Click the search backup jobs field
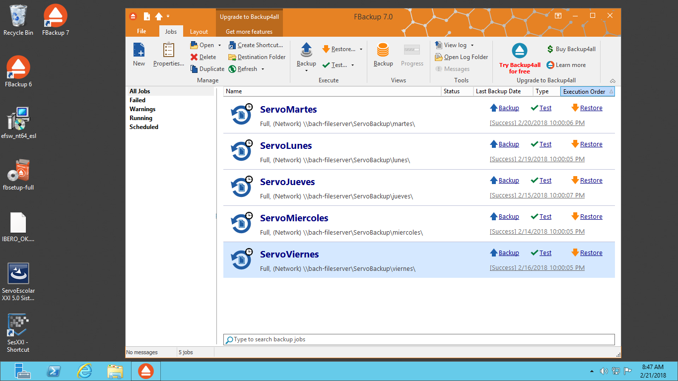The height and width of the screenshot is (381, 678). click(419, 339)
